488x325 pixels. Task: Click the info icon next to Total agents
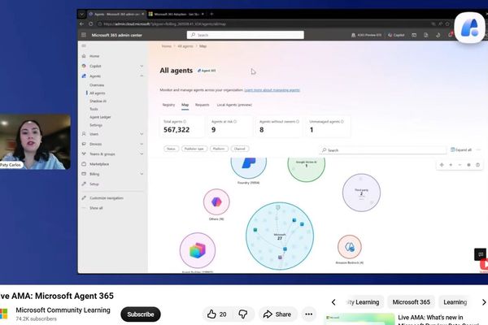pyautogui.click(x=185, y=122)
